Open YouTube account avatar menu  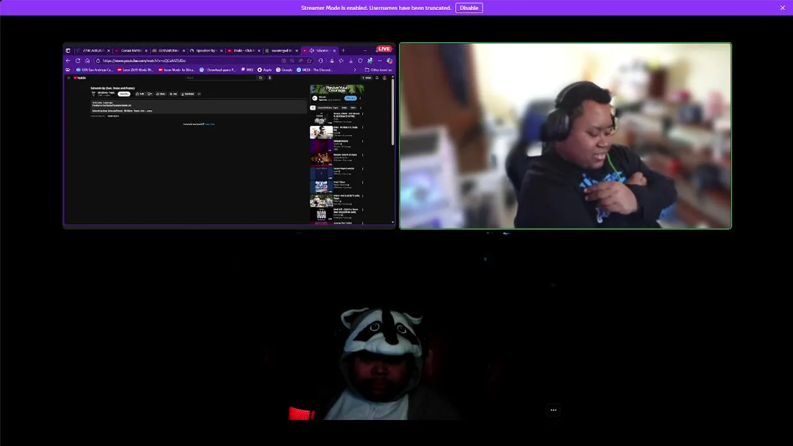tap(385, 78)
